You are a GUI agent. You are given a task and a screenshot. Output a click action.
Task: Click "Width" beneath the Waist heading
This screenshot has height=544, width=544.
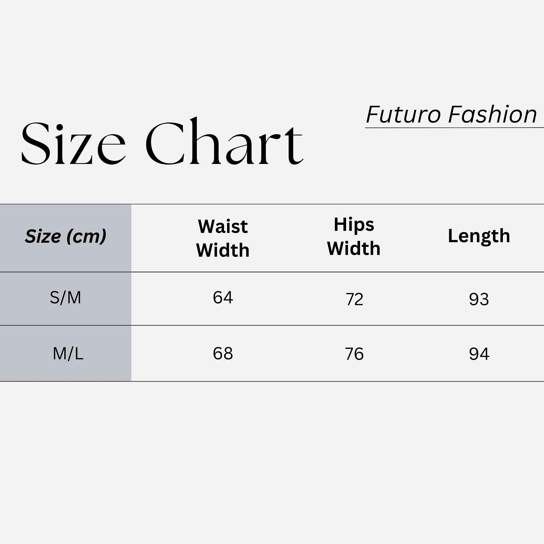tap(223, 250)
